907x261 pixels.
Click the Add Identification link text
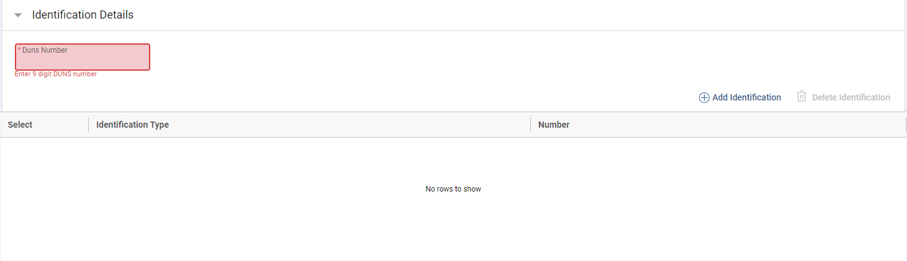coord(746,97)
